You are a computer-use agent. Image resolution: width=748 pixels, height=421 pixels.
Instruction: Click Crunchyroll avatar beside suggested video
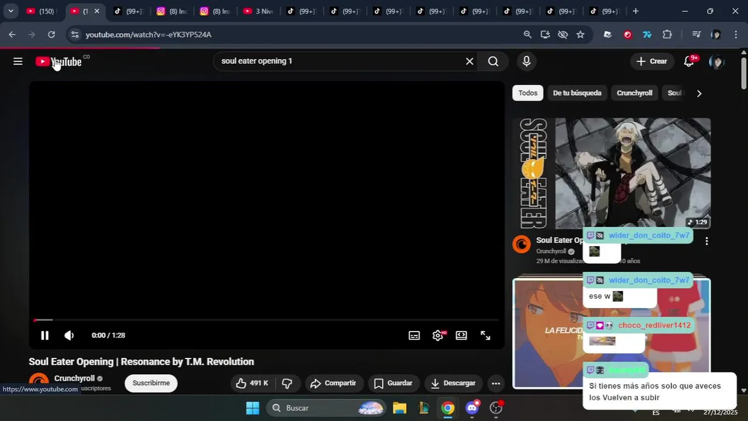coord(521,244)
